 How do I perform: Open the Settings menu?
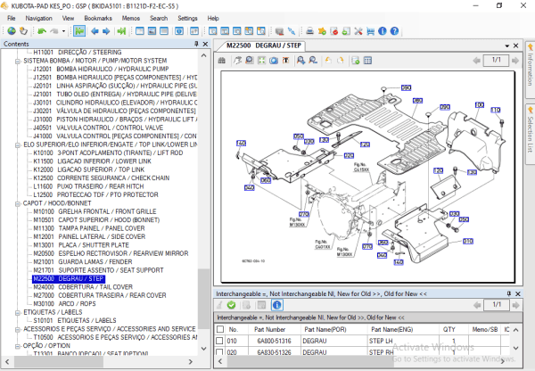point(187,18)
